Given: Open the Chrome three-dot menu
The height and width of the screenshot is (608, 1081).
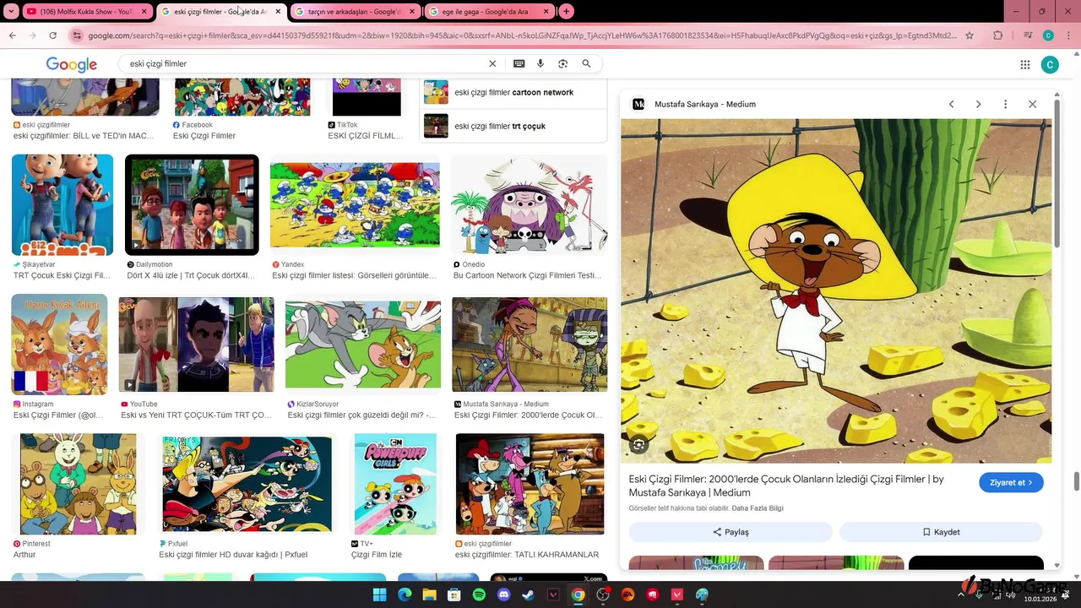Looking at the screenshot, I should (x=1069, y=35).
